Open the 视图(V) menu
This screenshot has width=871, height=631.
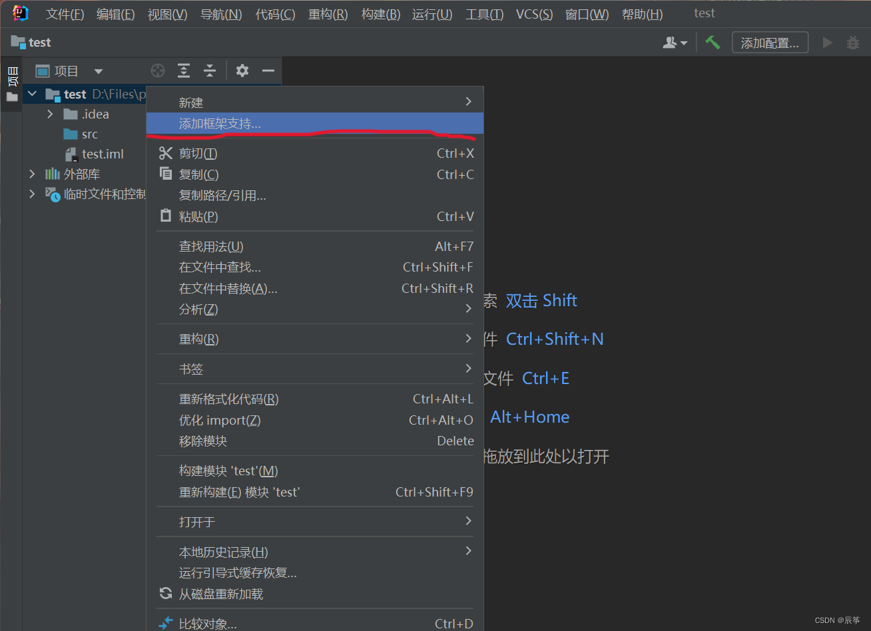(x=167, y=14)
